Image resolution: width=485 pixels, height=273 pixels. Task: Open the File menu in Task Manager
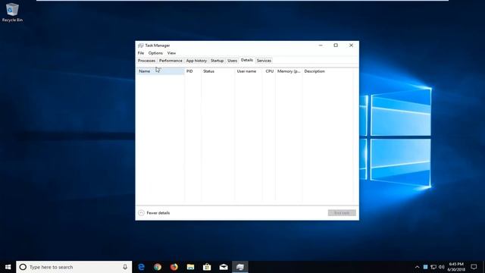click(141, 53)
